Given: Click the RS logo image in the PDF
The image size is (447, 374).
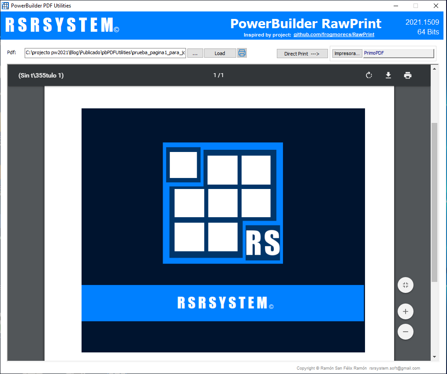Looking at the screenshot, I should [223, 203].
